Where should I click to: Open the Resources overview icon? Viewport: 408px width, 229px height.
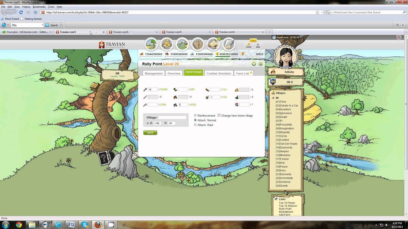click(151, 45)
